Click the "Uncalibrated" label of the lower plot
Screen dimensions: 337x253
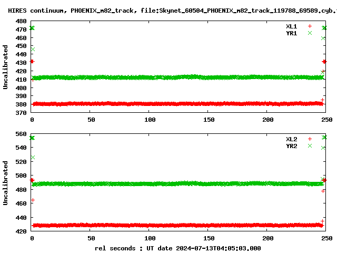(x=5, y=183)
